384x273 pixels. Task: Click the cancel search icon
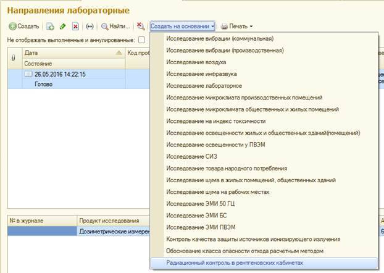pyautogui.click(x=141, y=27)
